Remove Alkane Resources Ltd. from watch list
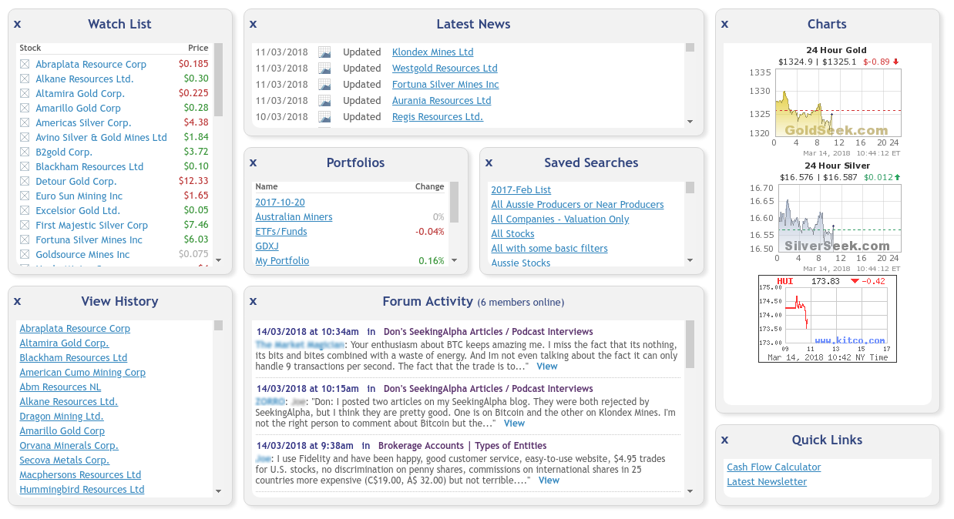 coord(25,79)
